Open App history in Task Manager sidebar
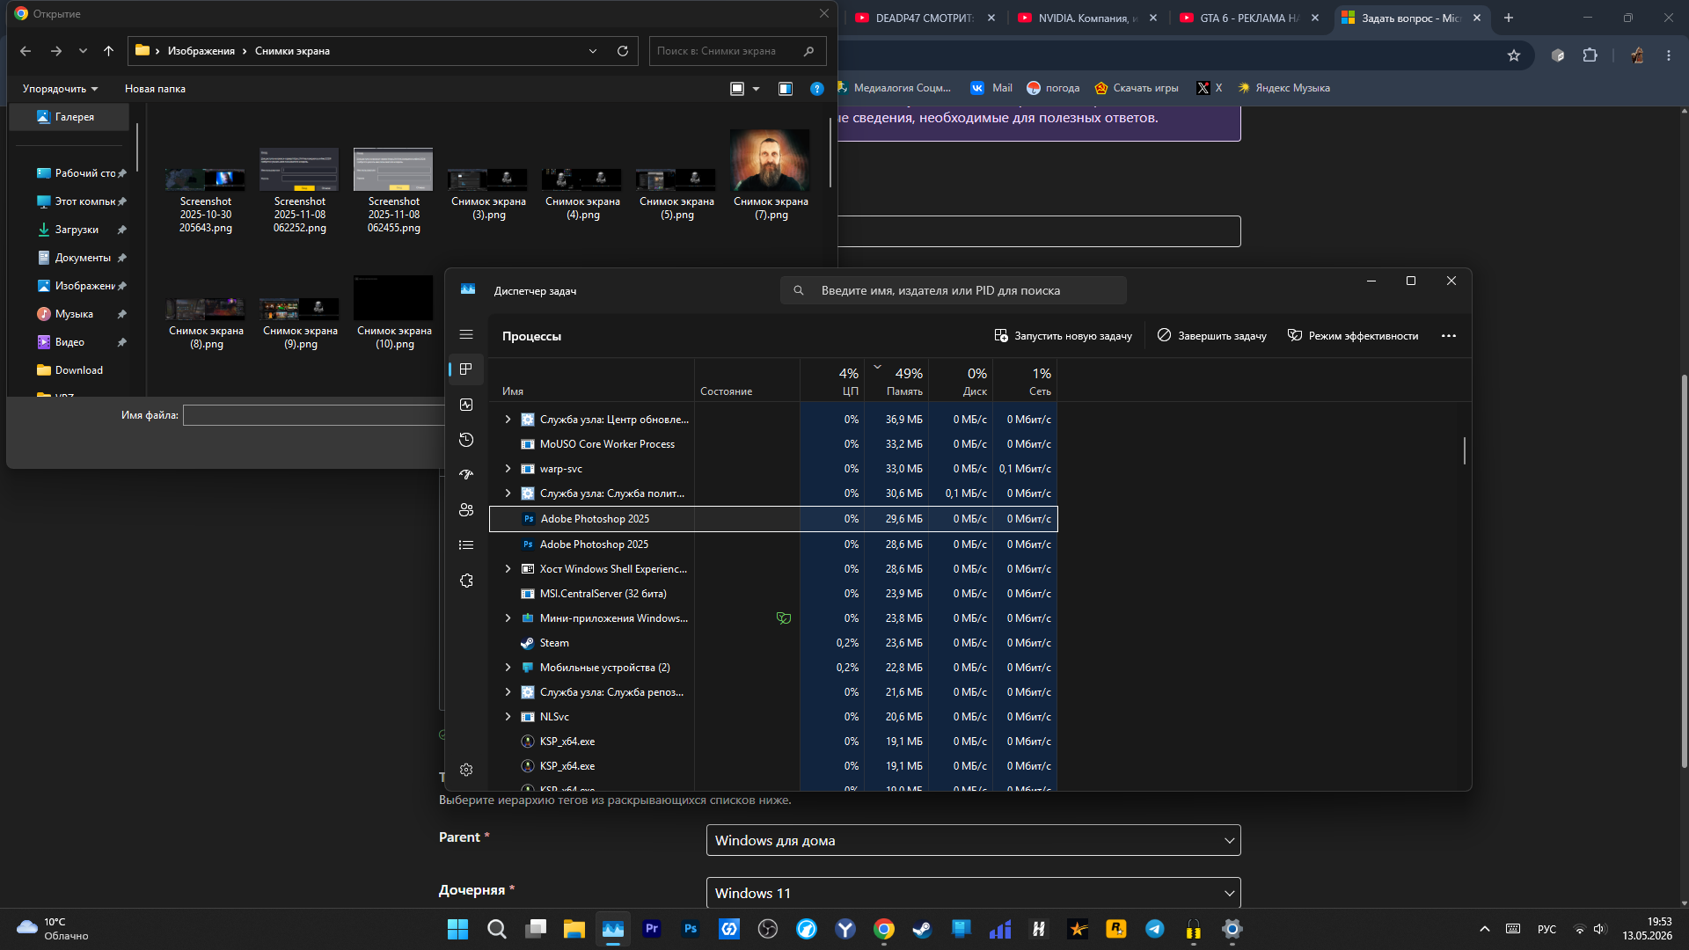The image size is (1689, 950). (x=466, y=440)
